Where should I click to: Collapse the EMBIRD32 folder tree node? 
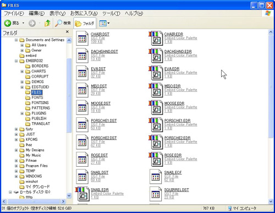16,61
